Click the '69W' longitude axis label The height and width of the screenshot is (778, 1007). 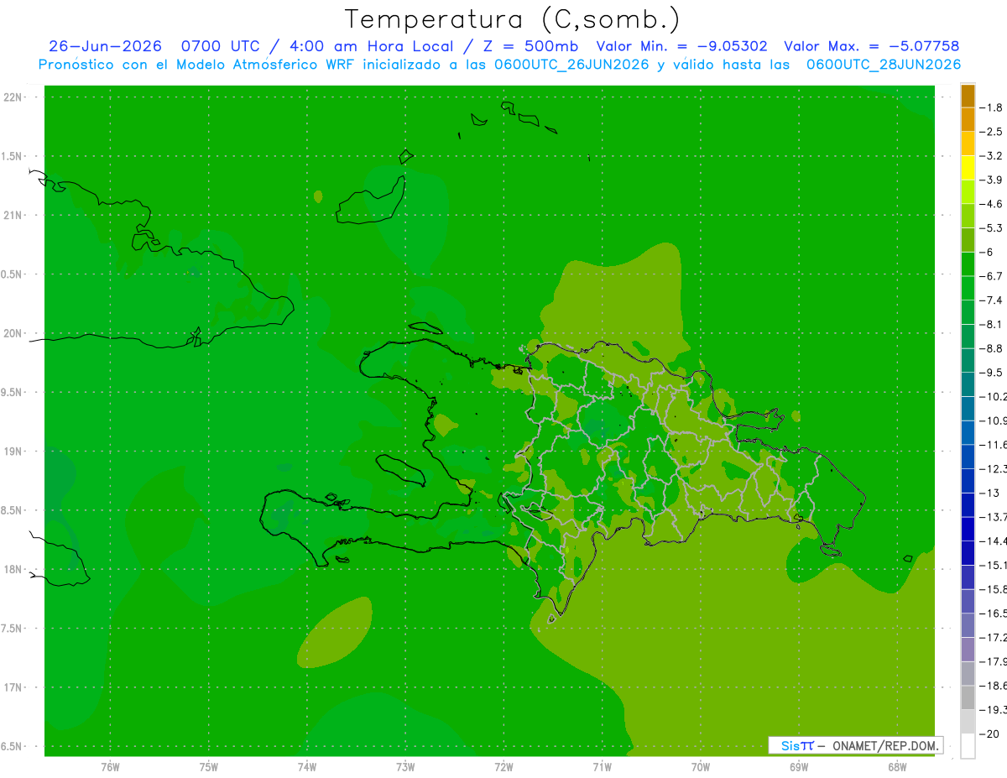click(x=799, y=767)
